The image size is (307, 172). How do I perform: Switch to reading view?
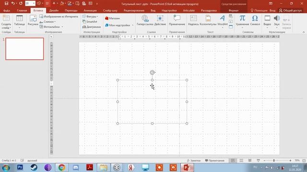tap(249, 161)
